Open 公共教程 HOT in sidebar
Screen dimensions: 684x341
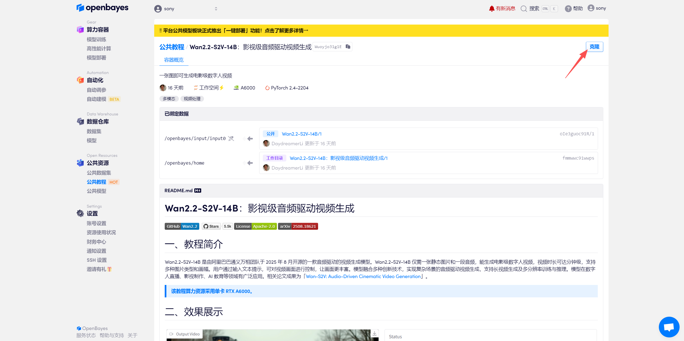click(x=103, y=182)
